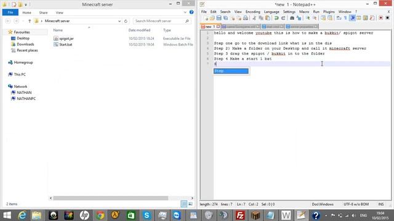This screenshot has height=221, width=394.
Task: Start macro recording with the red record icon
Action: coord(380,18)
